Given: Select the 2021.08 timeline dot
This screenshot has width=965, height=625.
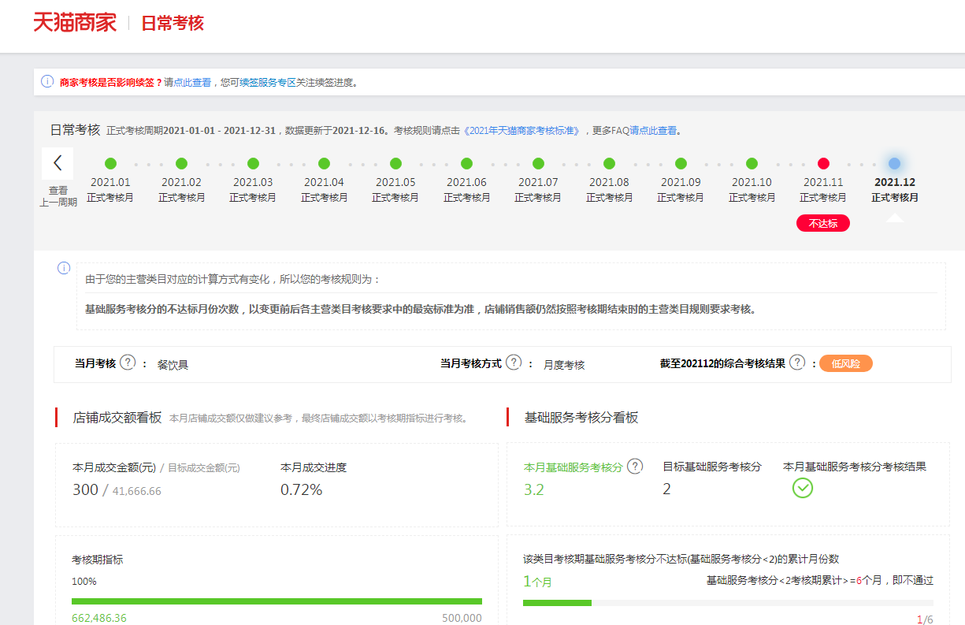Looking at the screenshot, I should tap(610, 163).
